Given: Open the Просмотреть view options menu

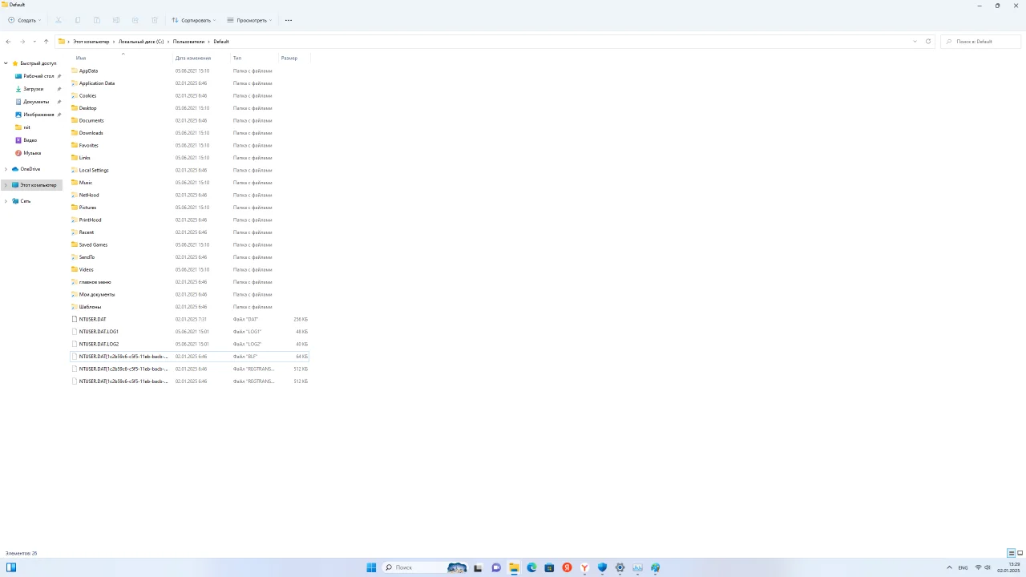Looking at the screenshot, I should point(249,20).
